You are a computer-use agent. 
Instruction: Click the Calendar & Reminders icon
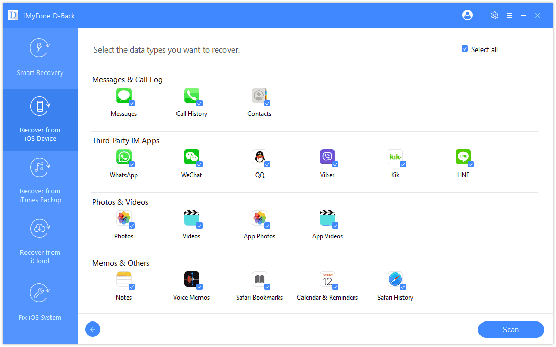coord(327,279)
